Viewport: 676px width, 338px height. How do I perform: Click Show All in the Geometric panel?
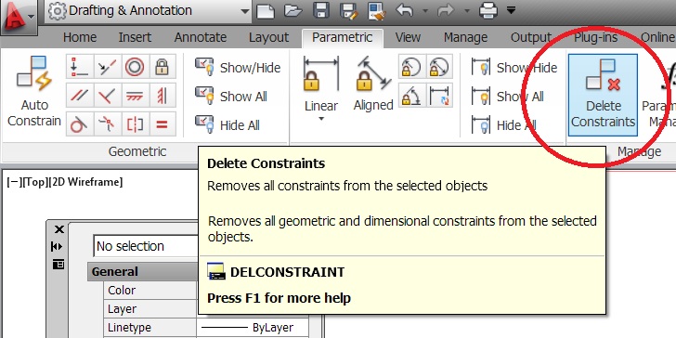click(231, 97)
